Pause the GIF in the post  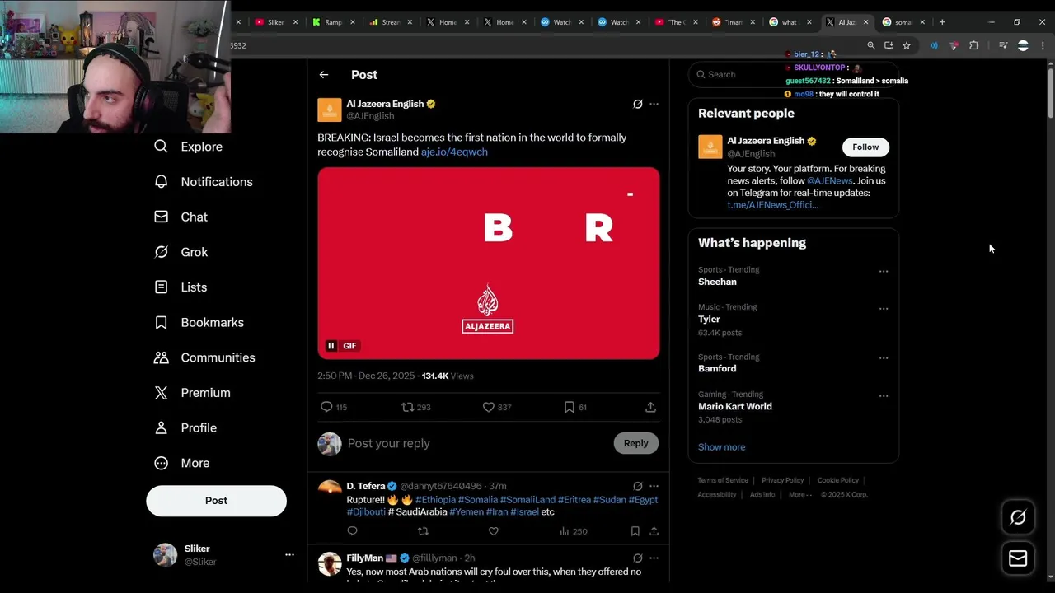[x=331, y=346]
